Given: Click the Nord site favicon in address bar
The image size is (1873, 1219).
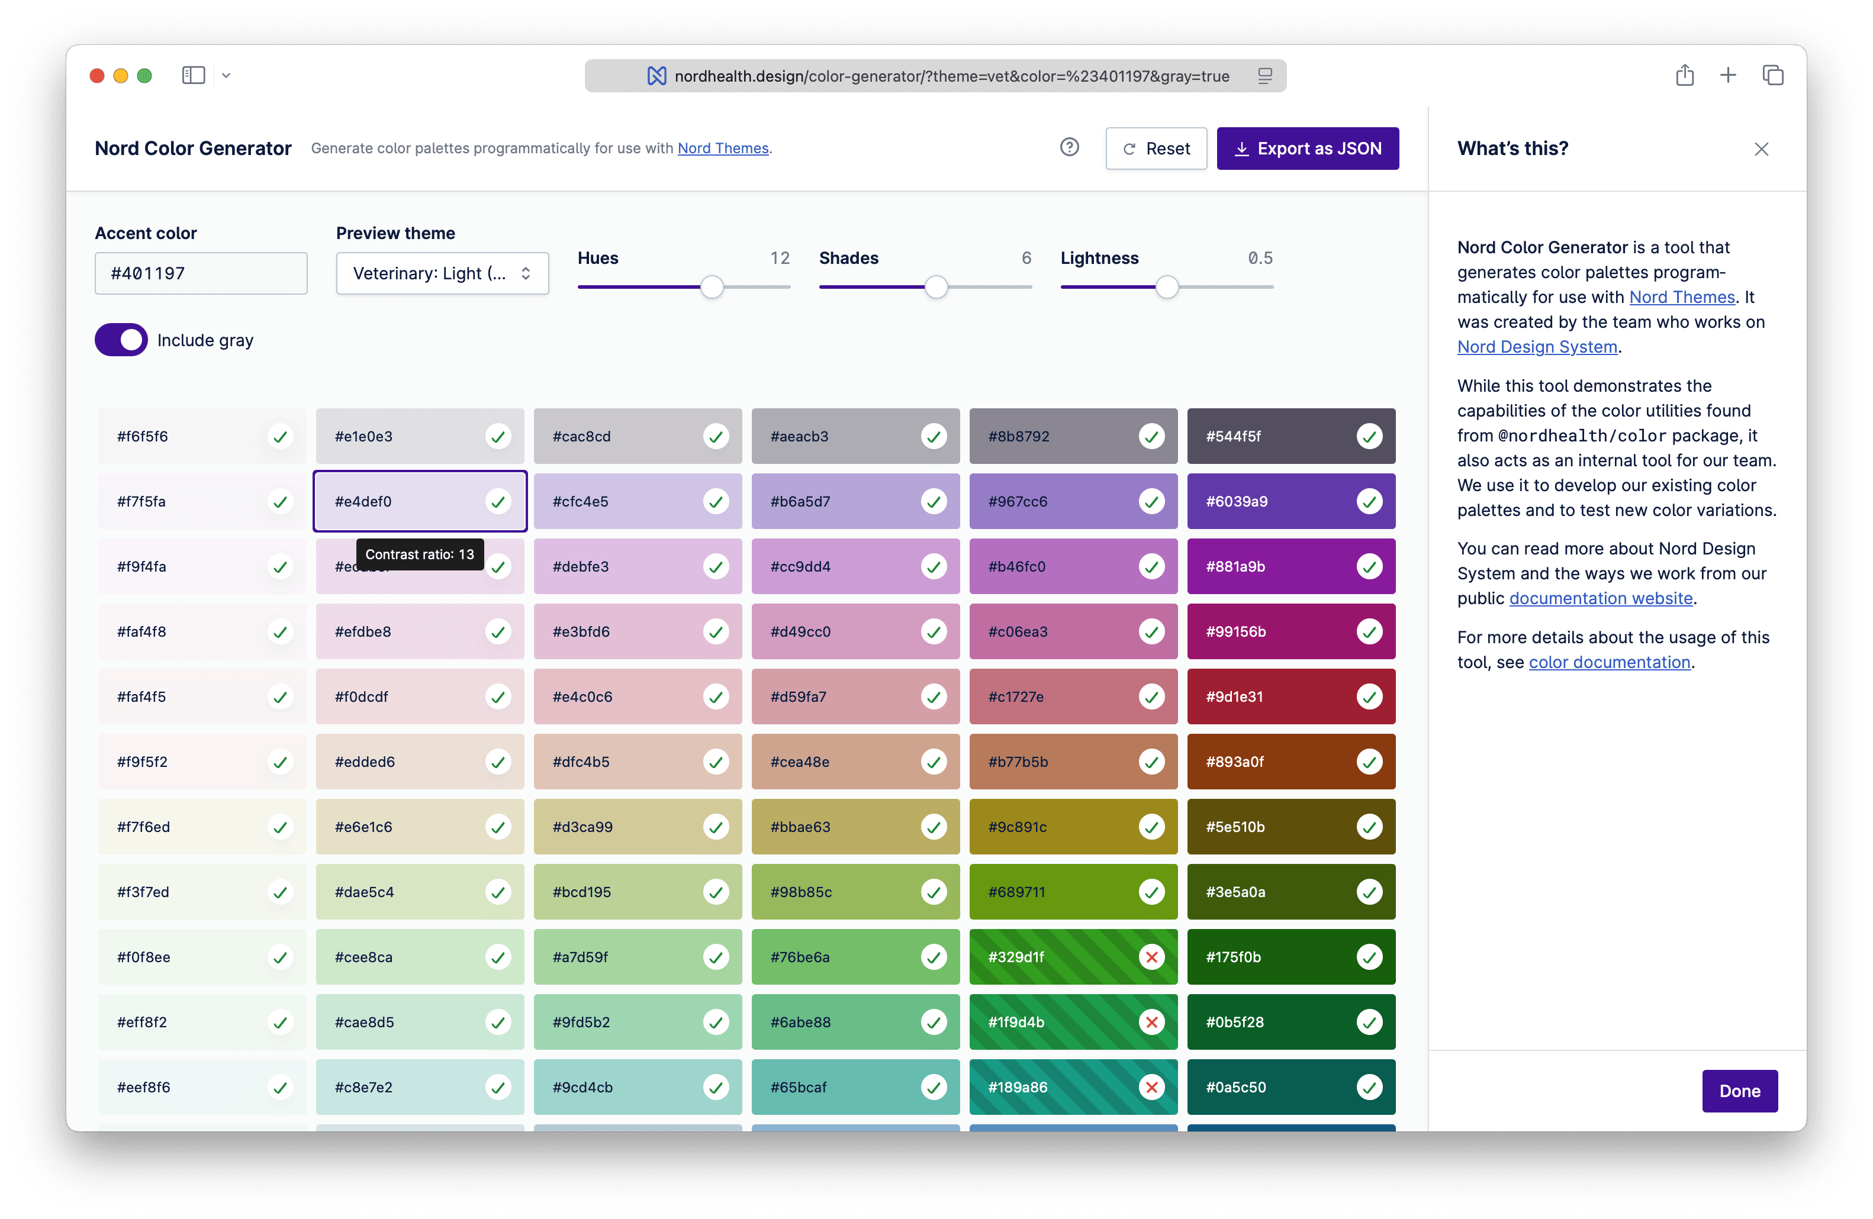Looking at the screenshot, I should tap(656, 76).
